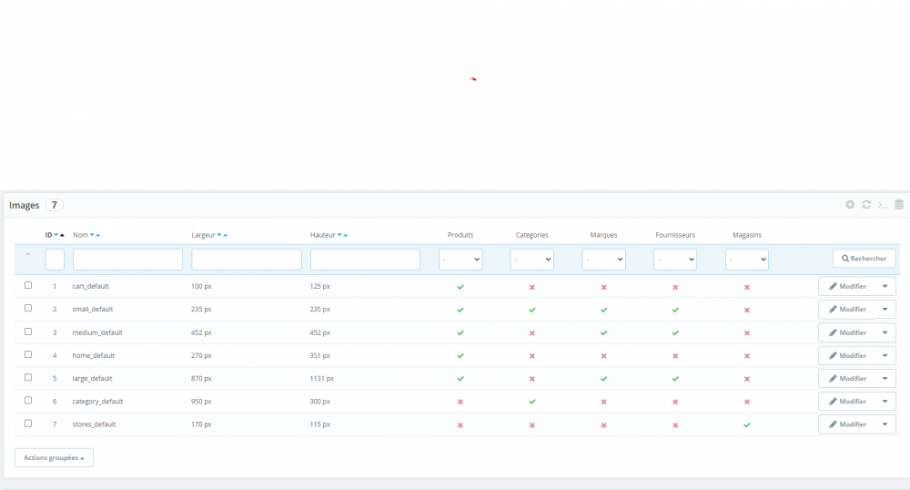The image size is (910, 490).
Task: Expand actions arrow beside stores_default Modifier
Action: tap(885, 424)
